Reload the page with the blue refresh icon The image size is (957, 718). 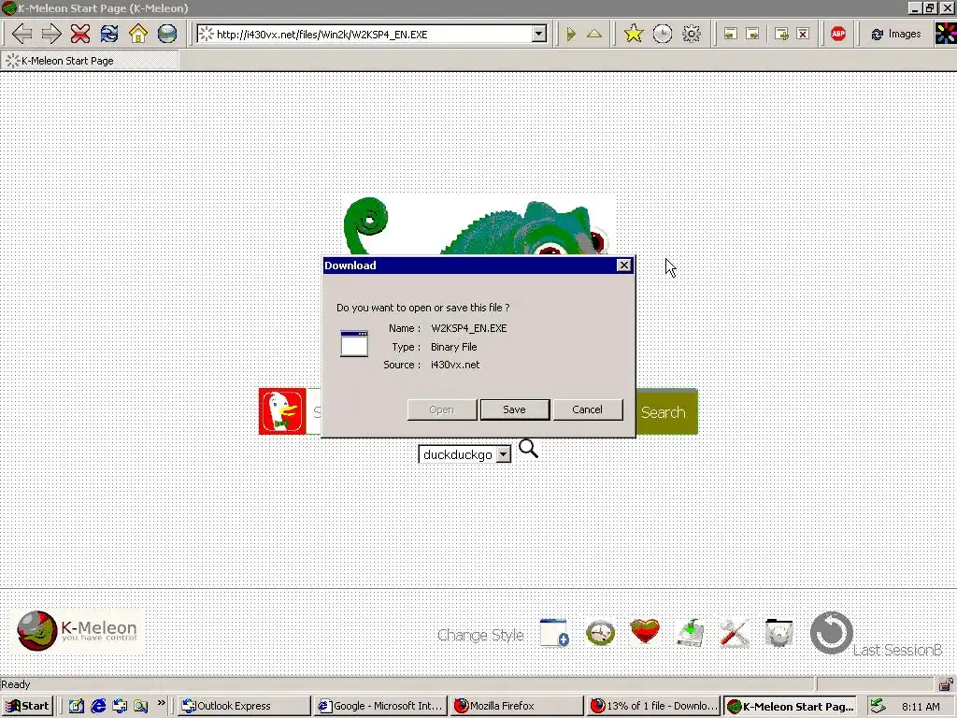click(109, 34)
